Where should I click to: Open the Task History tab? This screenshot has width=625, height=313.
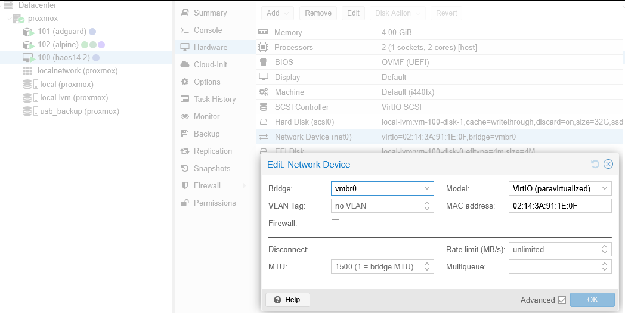point(214,100)
